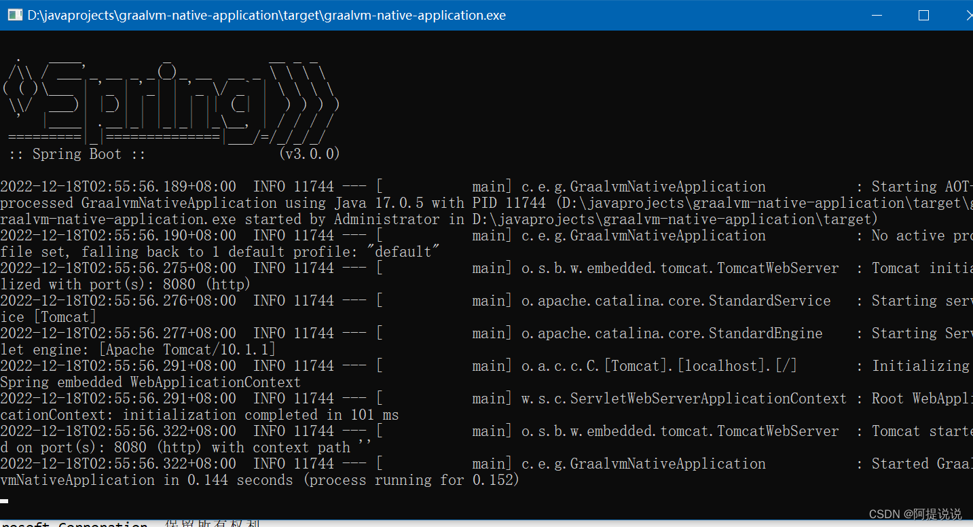Viewport: 973px width, 527px height.
Task: Click 'Spring embedded WebApplicationContext' line
Action: pos(150,382)
